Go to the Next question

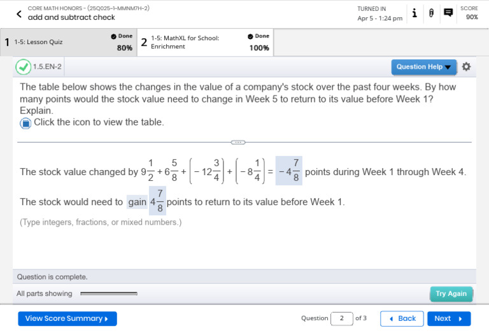coord(448,318)
